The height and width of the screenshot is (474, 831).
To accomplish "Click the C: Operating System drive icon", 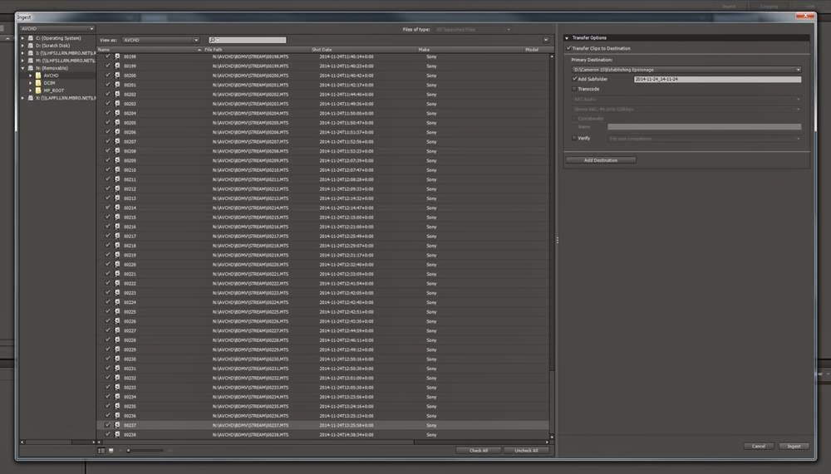I will [x=31, y=38].
